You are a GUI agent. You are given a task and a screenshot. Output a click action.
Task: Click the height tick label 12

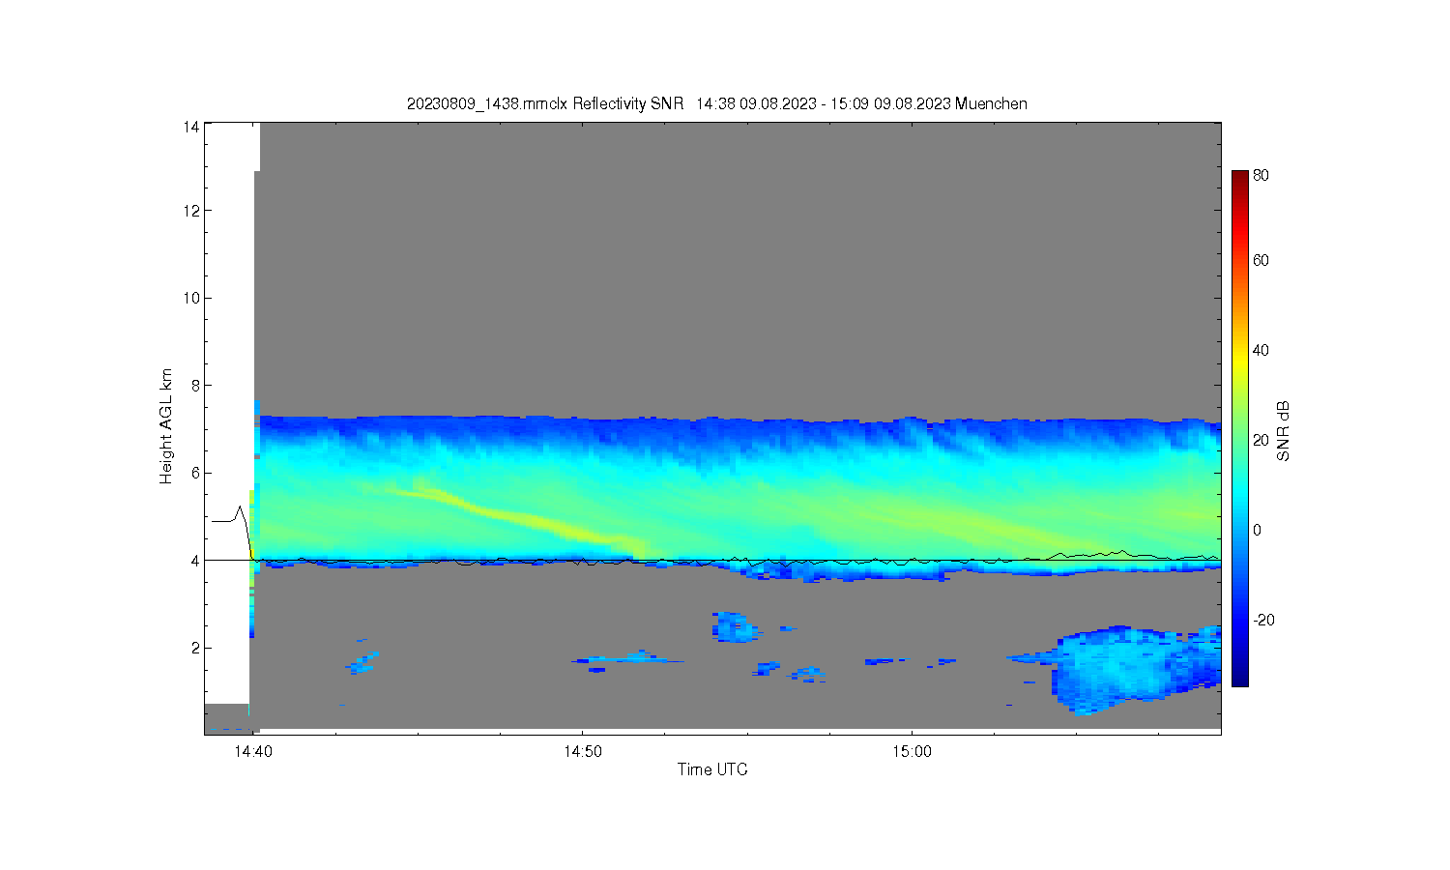coord(191,211)
